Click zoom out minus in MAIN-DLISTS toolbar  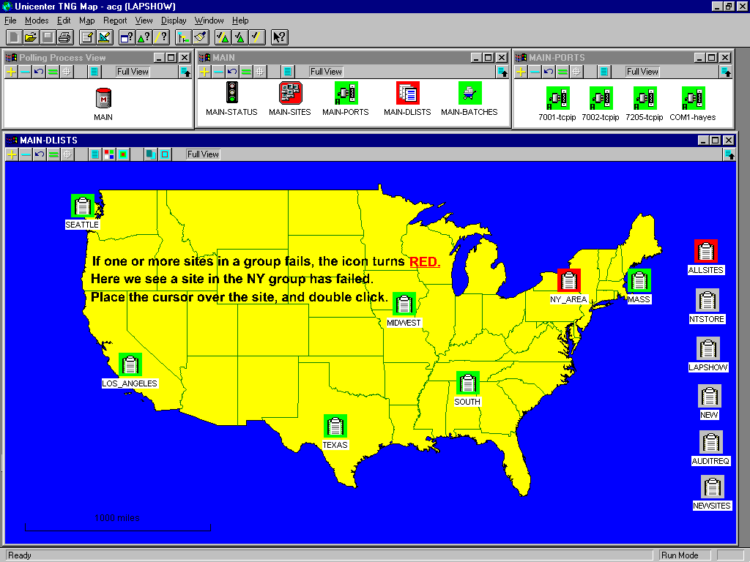tap(26, 154)
